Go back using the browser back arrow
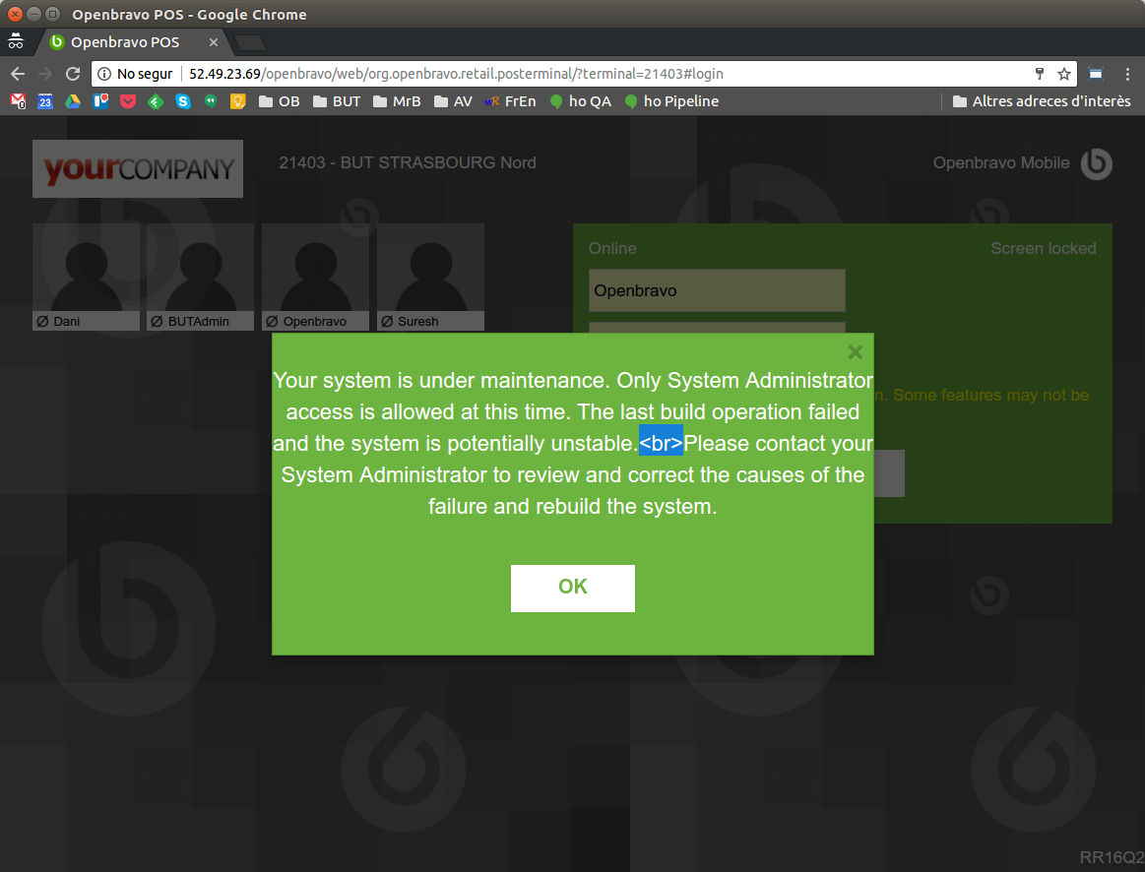This screenshot has width=1145, height=872. tap(18, 74)
